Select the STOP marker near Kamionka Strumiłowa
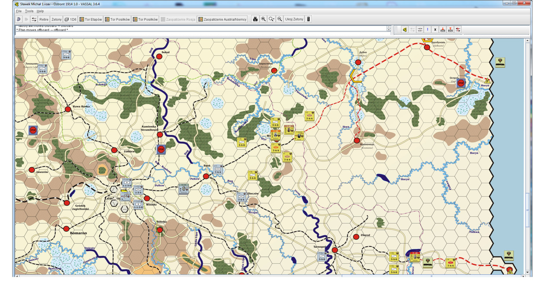Screen dimensions: 554x303 pos(161,150)
